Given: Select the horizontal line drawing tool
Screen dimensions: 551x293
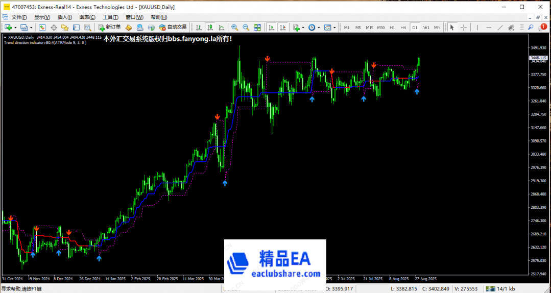Looking at the screenshot, I should (489, 28).
